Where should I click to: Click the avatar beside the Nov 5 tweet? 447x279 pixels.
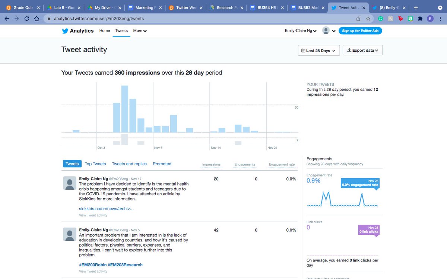point(69,234)
